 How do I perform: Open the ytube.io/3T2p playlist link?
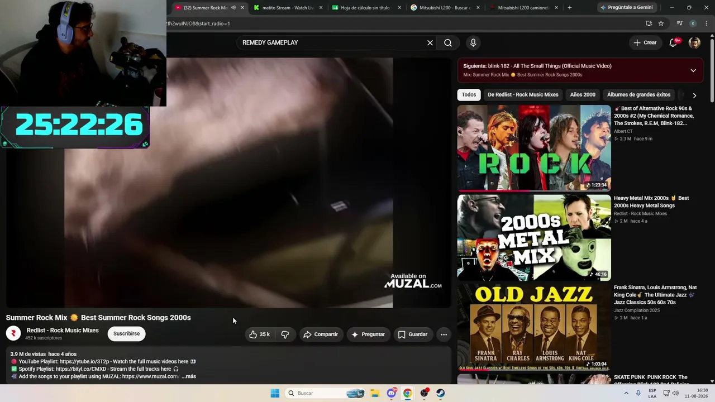(x=84, y=362)
